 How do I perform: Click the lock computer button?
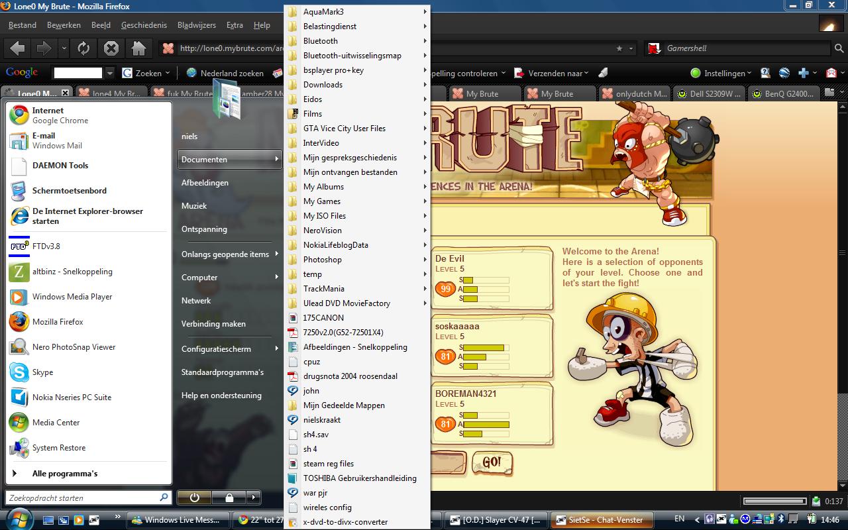pos(229,497)
